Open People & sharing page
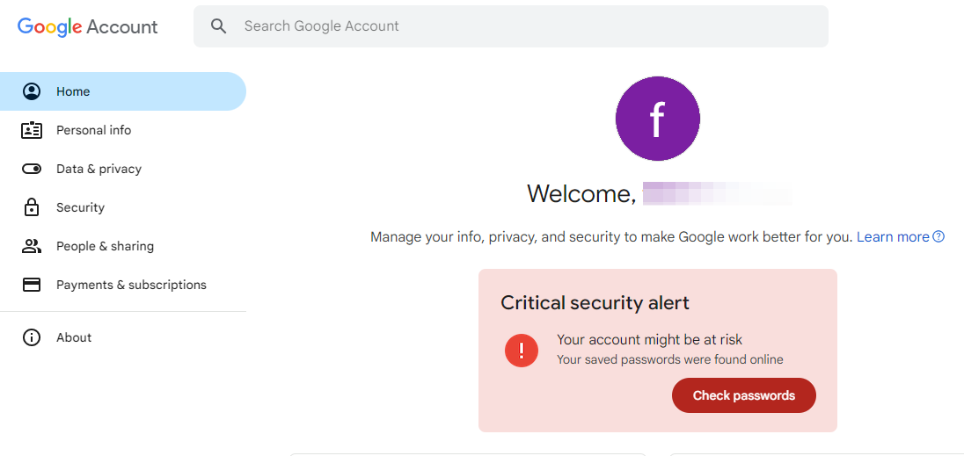This screenshot has height=456, width=964. tap(105, 246)
